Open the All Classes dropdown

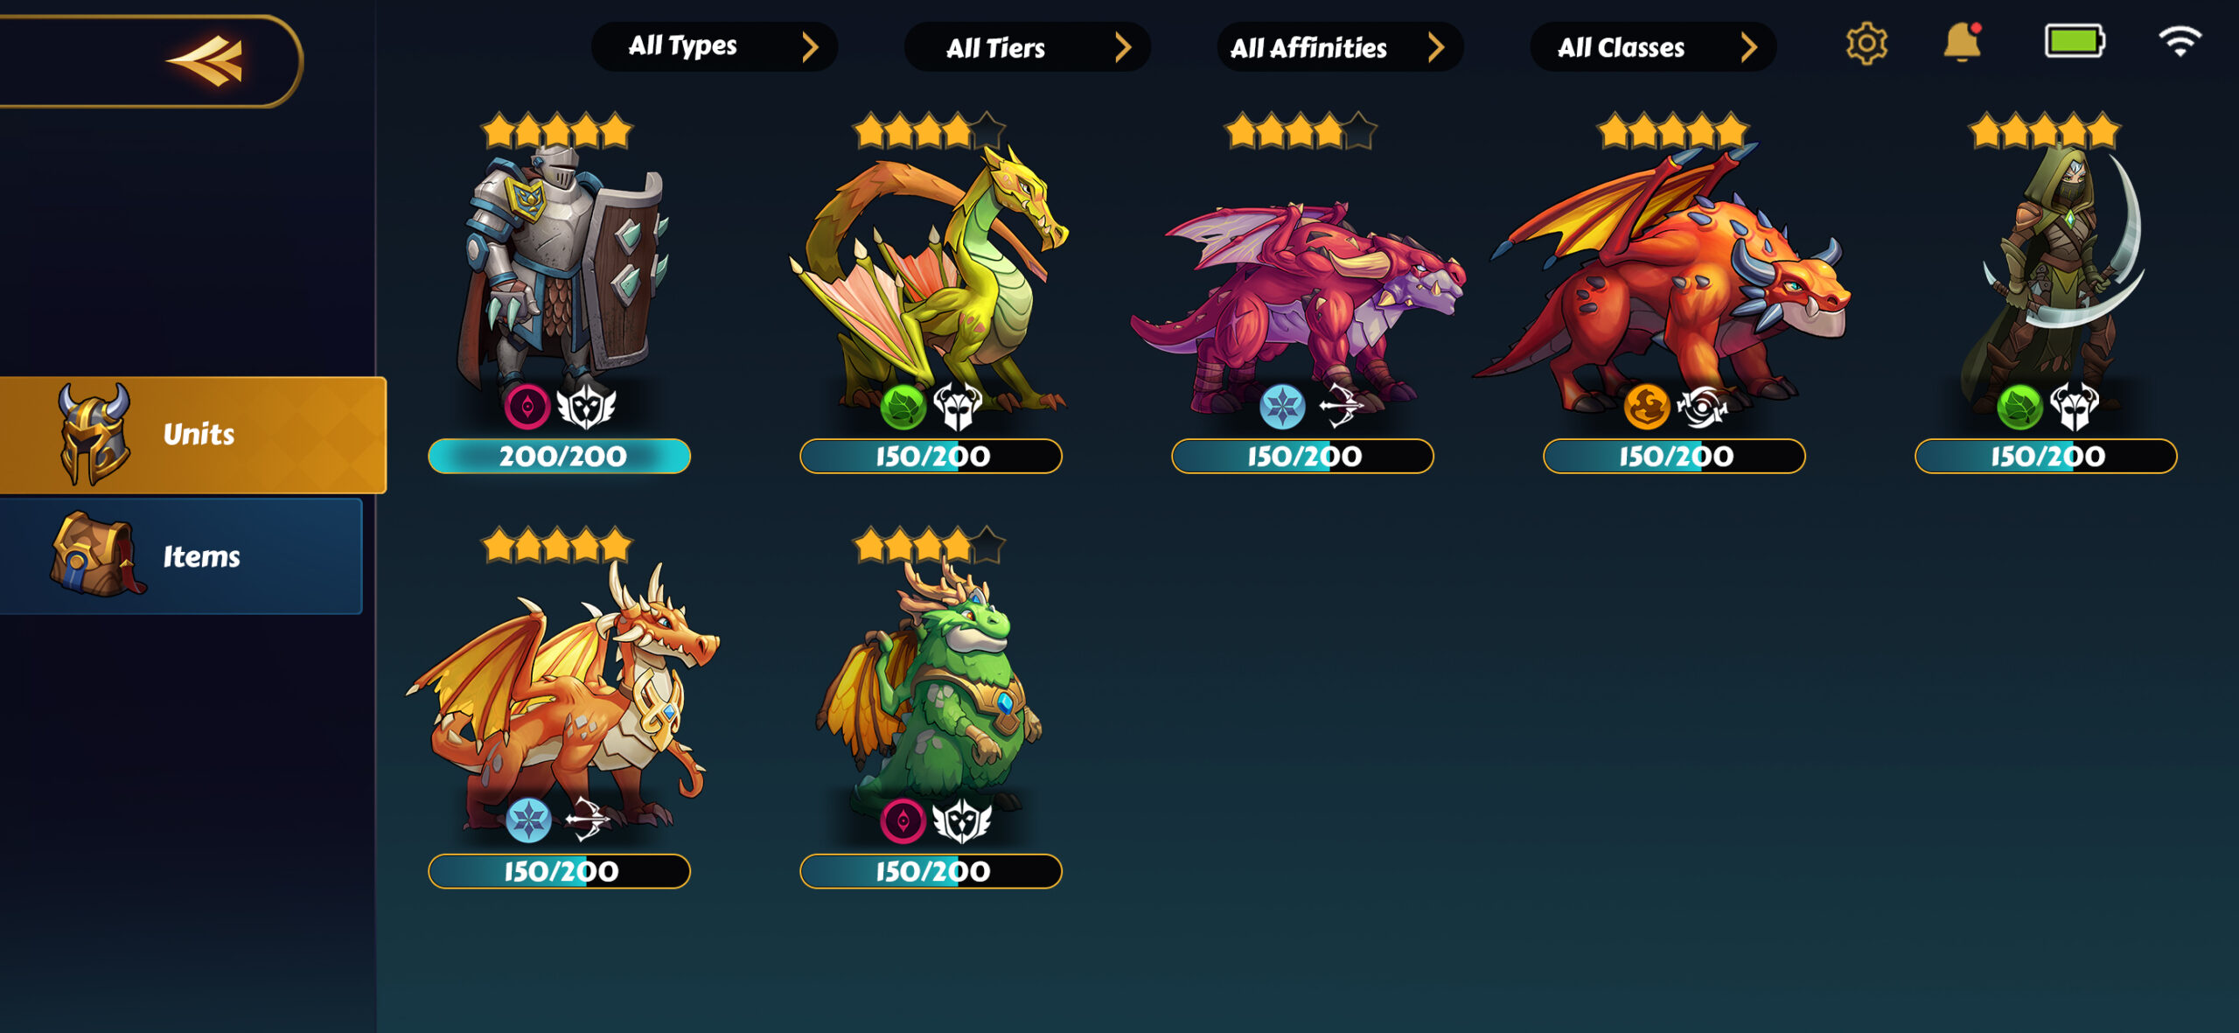1653,46
